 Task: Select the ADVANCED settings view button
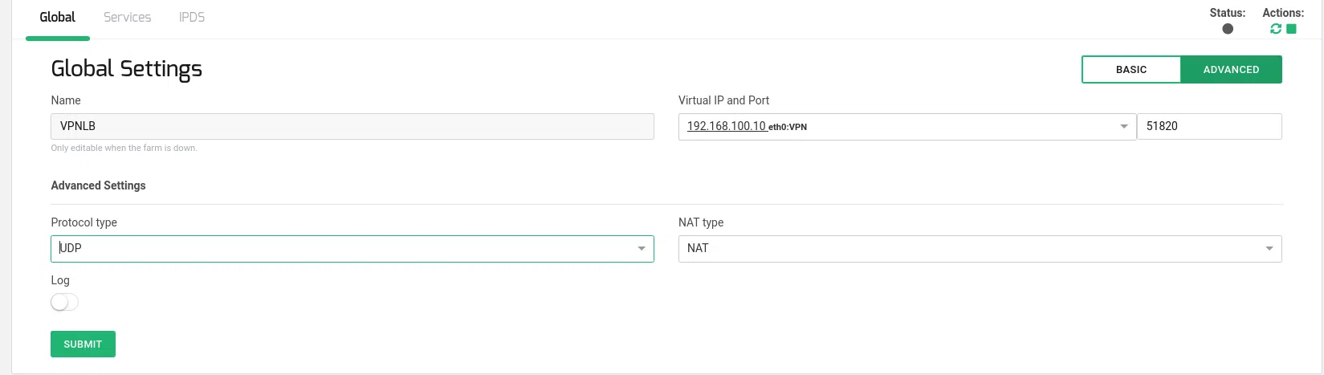click(x=1231, y=70)
